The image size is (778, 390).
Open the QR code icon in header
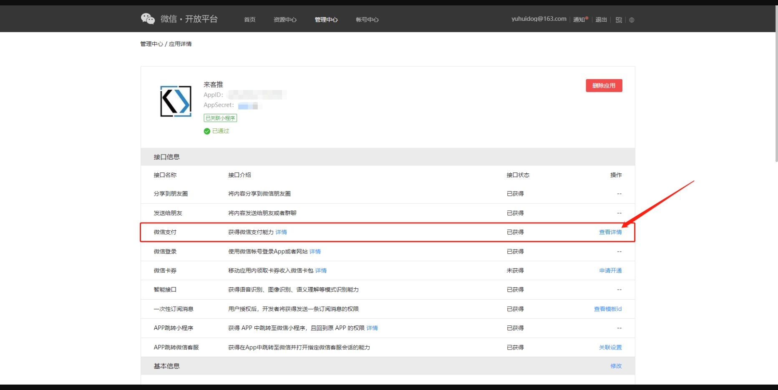(x=619, y=20)
